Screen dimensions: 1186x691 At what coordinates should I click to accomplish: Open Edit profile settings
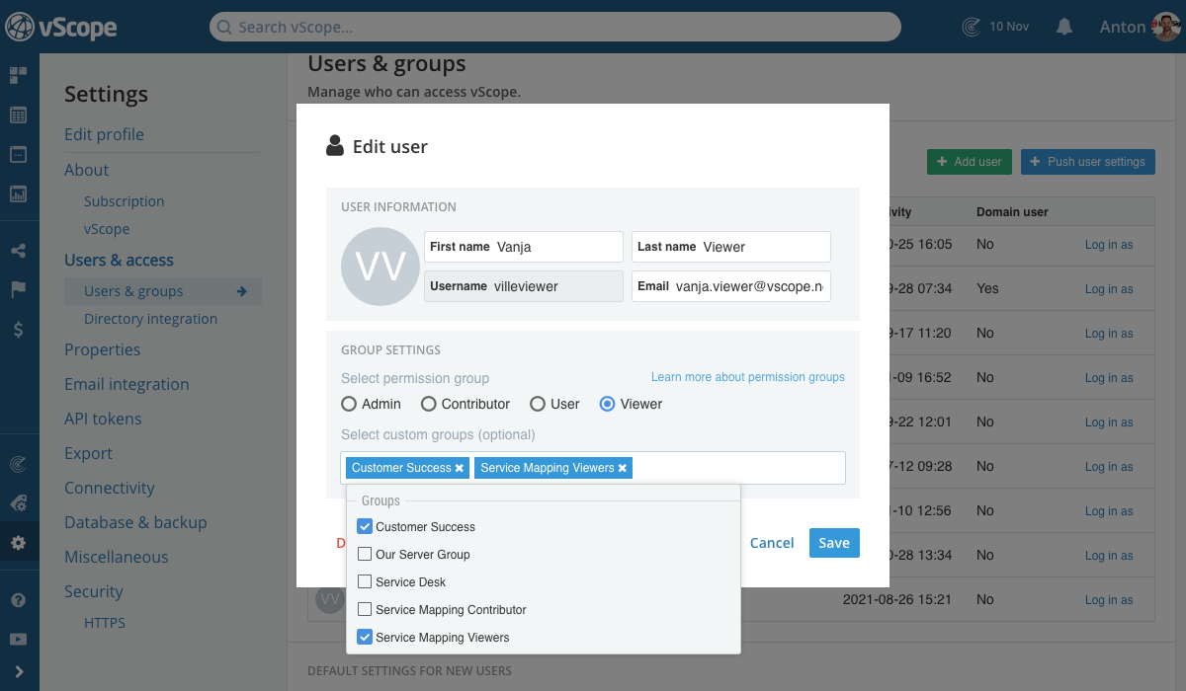[104, 134]
